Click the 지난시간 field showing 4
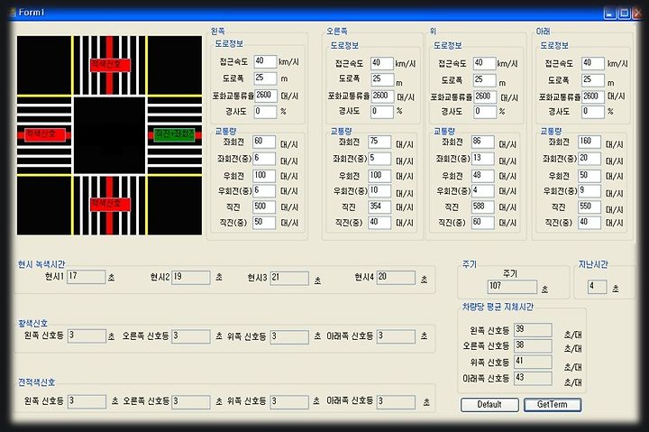Viewport: 649px width, 432px height. [598, 287]
